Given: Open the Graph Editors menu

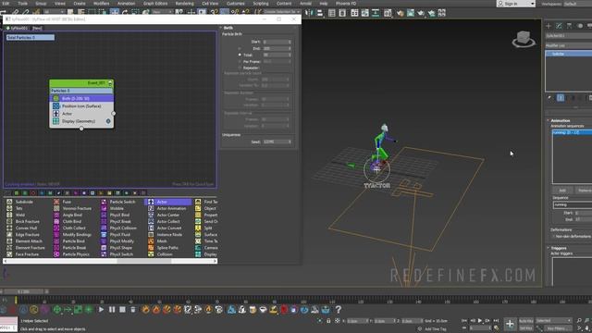Looking at the screenshot, I should pyautogui.click(x=155, y=4).
